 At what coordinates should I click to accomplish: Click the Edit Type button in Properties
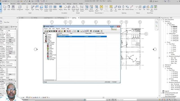pyautogui.click(x=14, y=27)
